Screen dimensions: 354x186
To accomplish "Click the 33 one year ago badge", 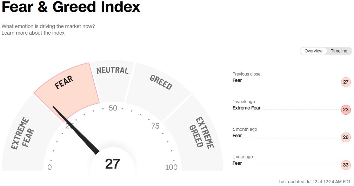I will coord(346,165).
